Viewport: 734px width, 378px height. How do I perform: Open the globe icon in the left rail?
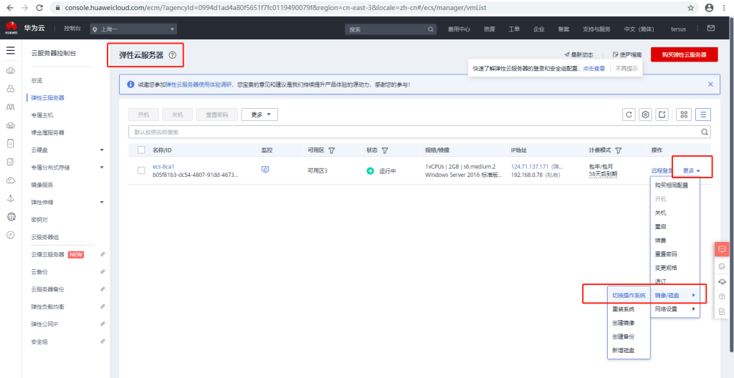[11, 217]
